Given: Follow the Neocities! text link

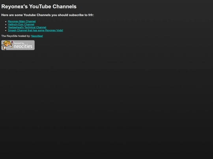Looking at the screenshot, I should pos(37,36).
